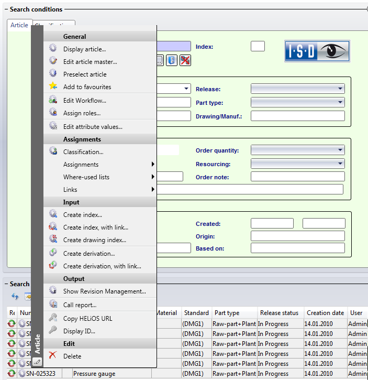
Task: Click the Copy HELiOS URL key icon
Action: (x=53, y=318)
